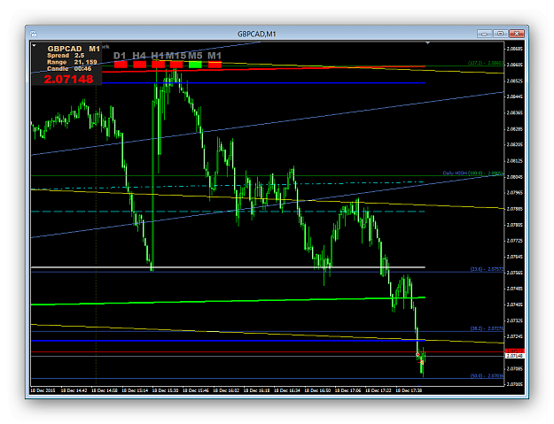Close the GBPCAD,M1 chart window

517,34
